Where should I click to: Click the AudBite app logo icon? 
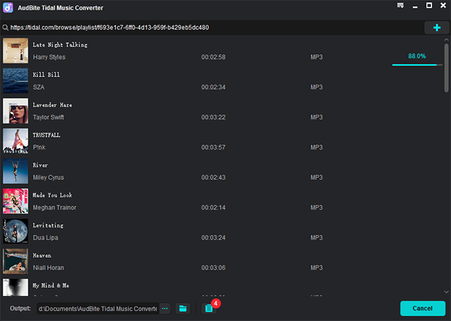[x=7, y=6]
